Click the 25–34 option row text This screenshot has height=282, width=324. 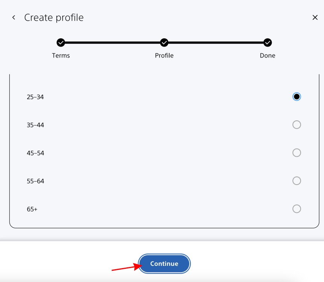pyautogui.click(x=35, y=97)
